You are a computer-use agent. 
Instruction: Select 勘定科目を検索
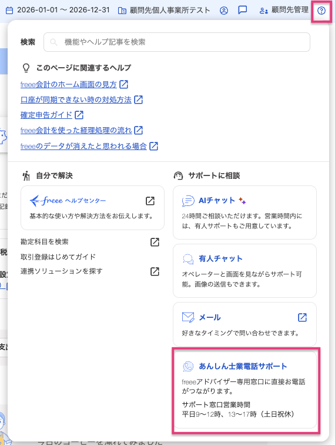[45, 242]
